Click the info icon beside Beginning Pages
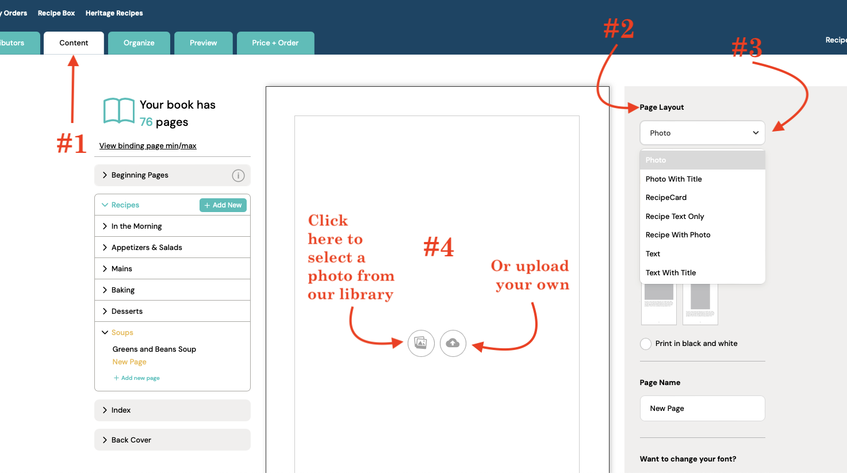Screen dimensions: 847x473 click(x=238, y=175)
